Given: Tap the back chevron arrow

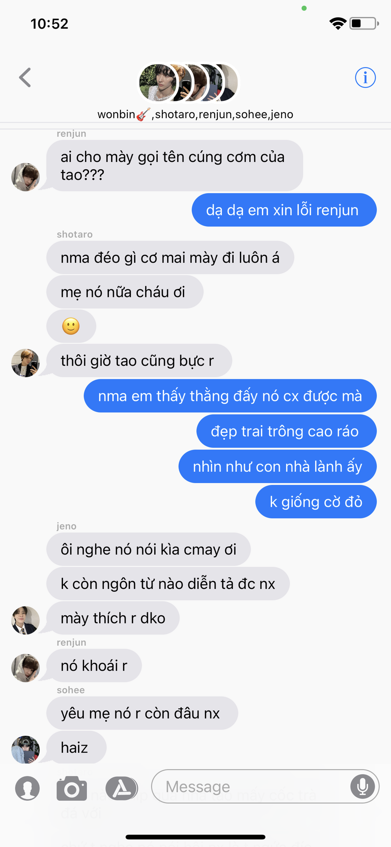Looking at the screenshot, I should pos(25,78).
